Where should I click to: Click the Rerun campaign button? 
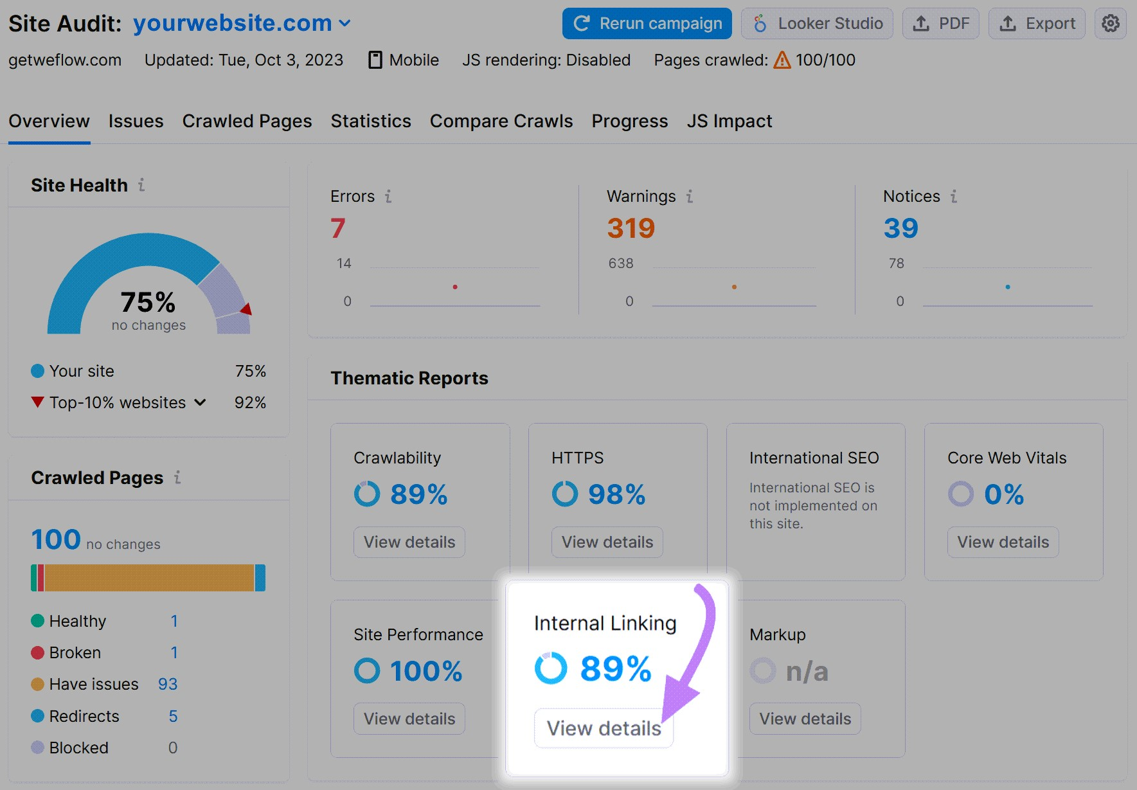(646, 23)
